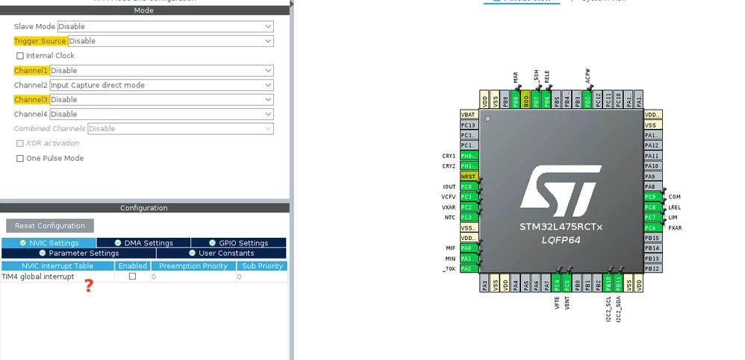Select pin PB6 labeled RELE
The image size is (745, 360).
pyautogui.click(x=546, y=100)
